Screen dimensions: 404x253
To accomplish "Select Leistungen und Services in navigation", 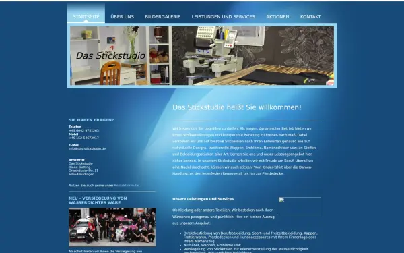I will tap(223, 16).
